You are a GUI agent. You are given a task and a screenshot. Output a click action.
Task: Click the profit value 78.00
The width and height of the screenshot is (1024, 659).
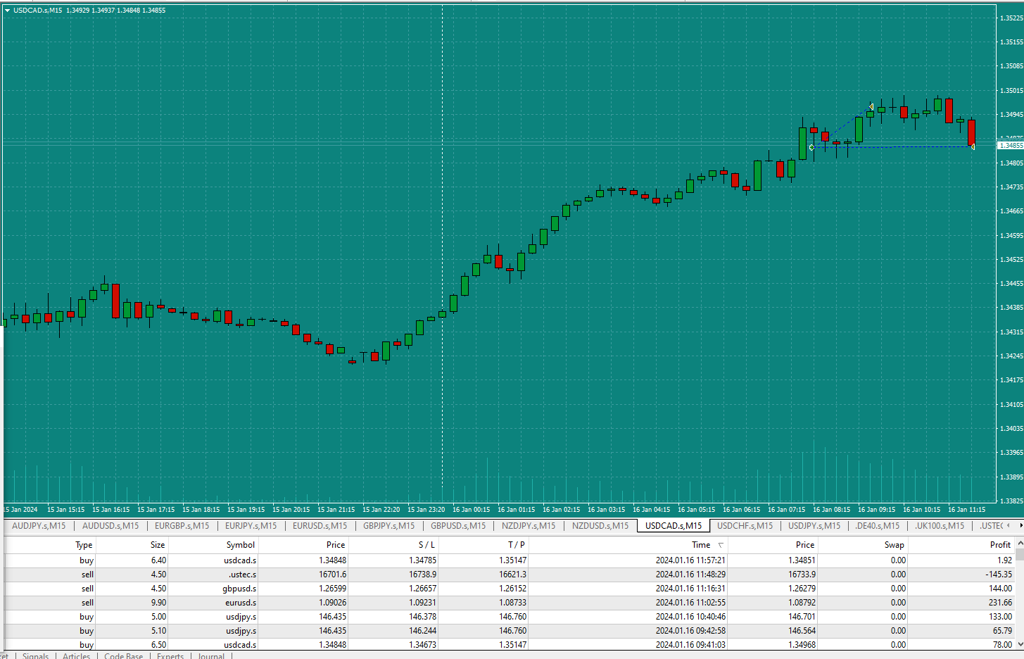coord(1002,645)
